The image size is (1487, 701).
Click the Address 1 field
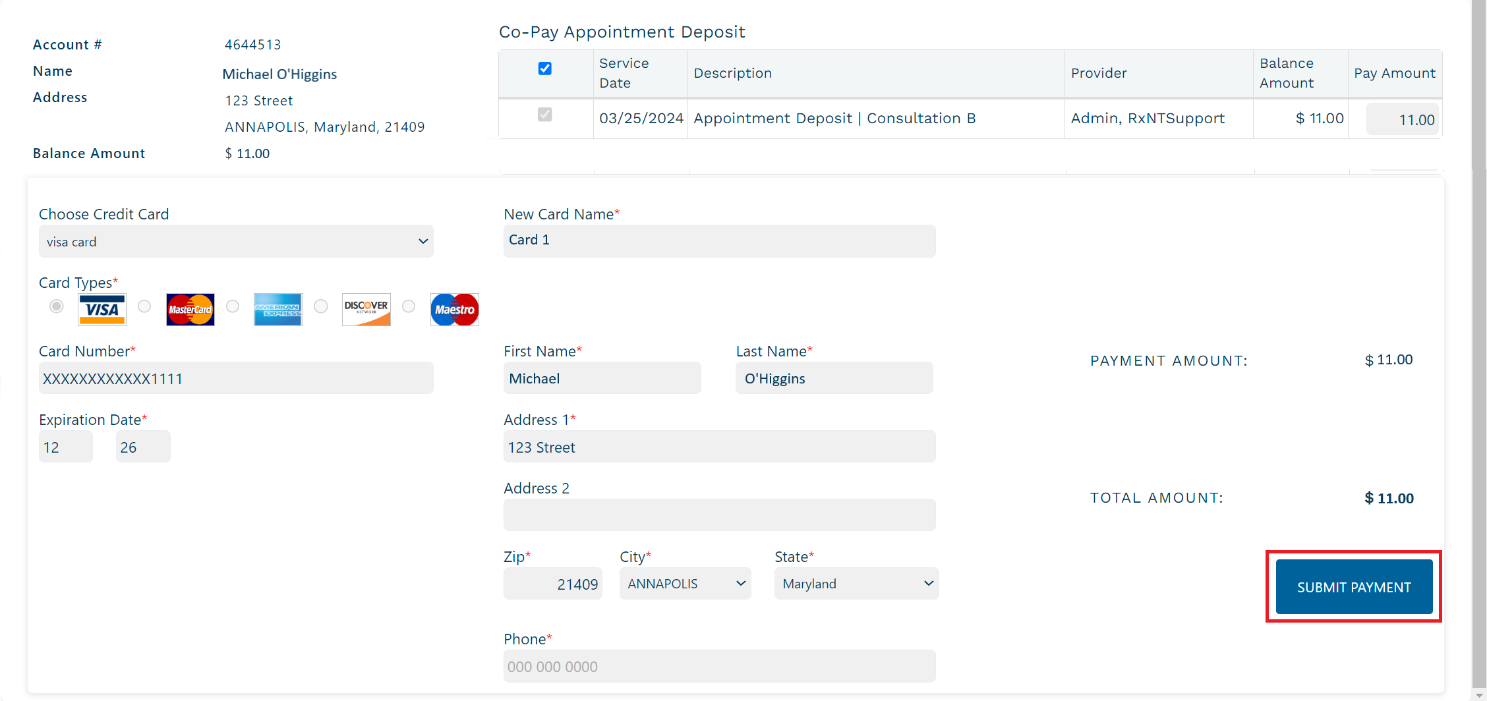[720, 447]
